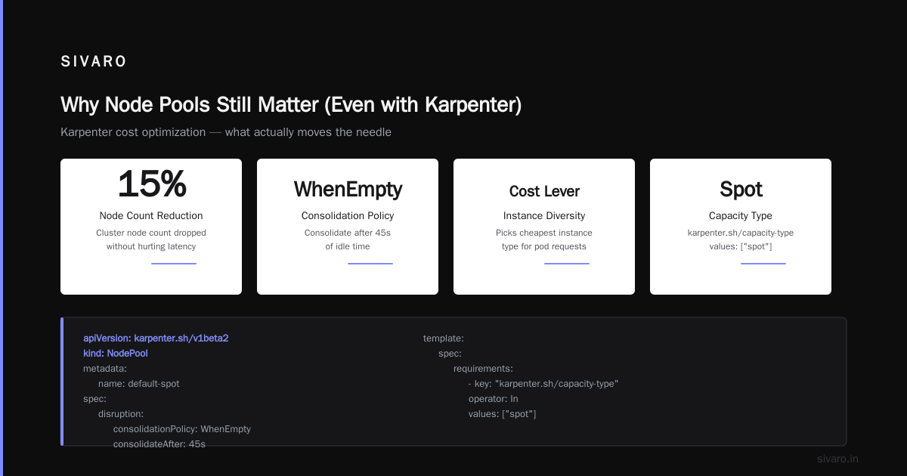Click the 15% figure
Screen dimensions: 907x476
[151, 184]
